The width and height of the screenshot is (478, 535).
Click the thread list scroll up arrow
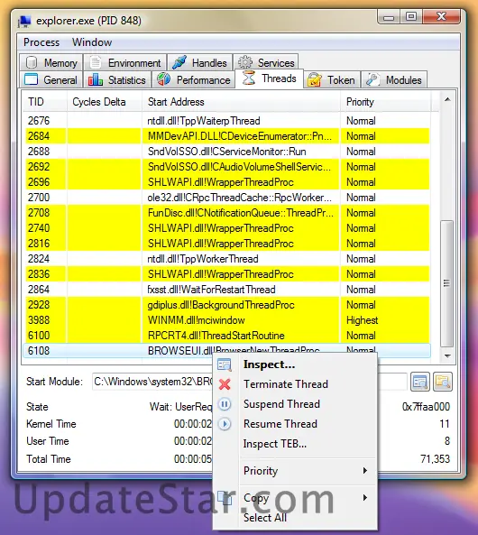447,99
